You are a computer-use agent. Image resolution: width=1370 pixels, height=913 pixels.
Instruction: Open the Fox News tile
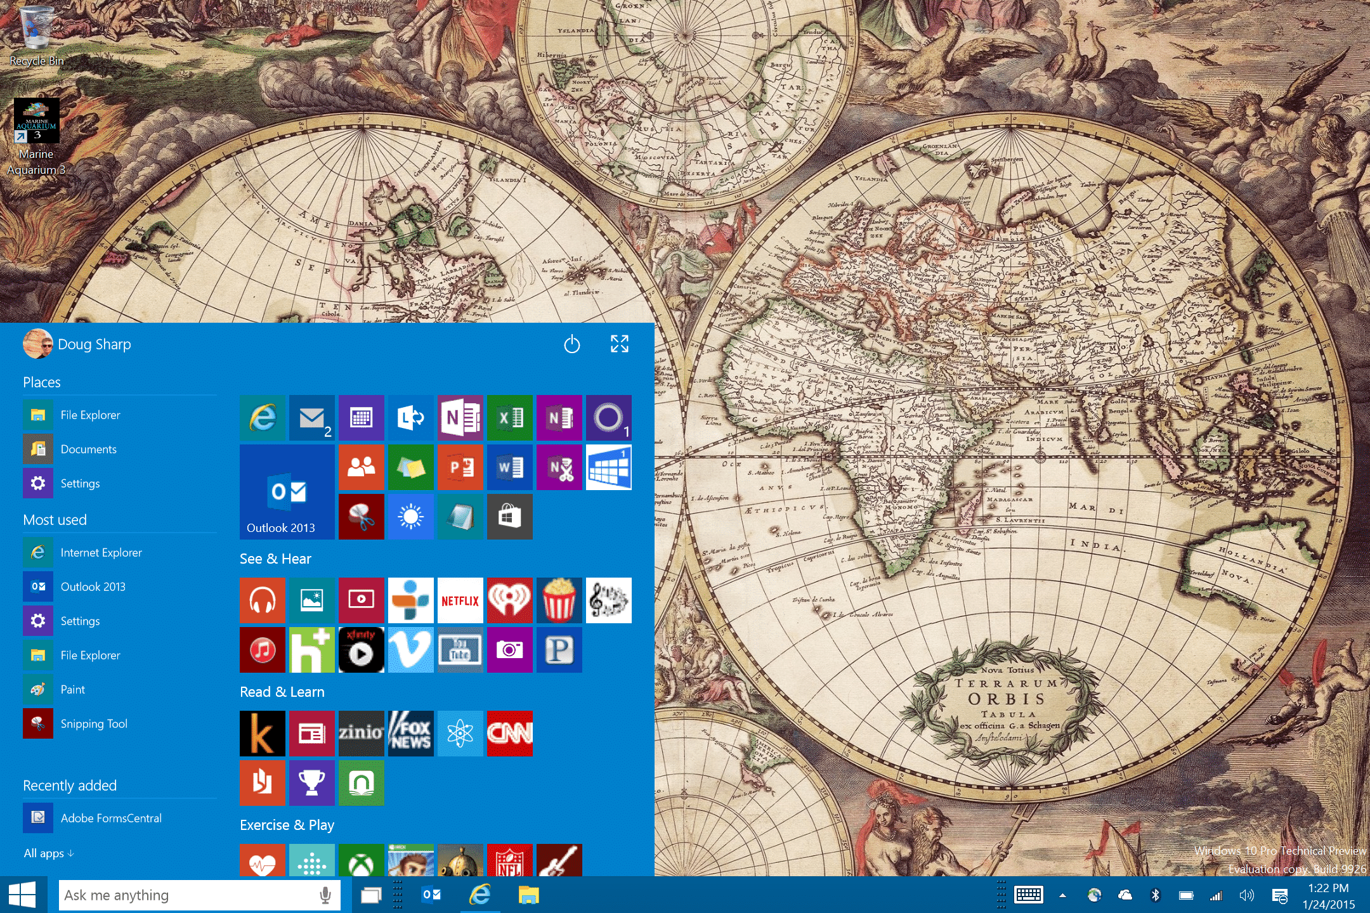[x=411, y=734]
